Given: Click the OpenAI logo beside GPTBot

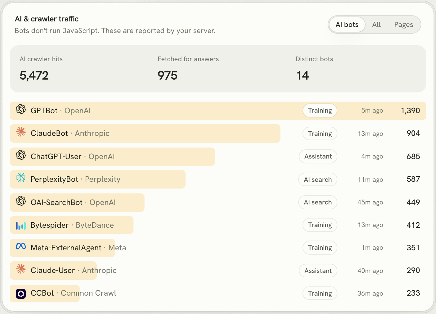Looking at the screenshot, I should [21, 109].
